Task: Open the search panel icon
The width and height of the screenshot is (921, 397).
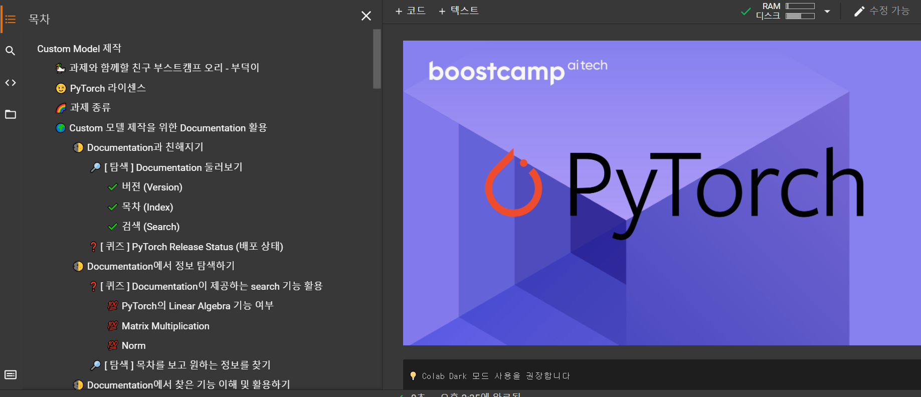Action: [x=11, y=51]
